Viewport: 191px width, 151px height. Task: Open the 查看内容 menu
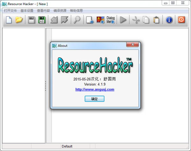coord(43,11)
